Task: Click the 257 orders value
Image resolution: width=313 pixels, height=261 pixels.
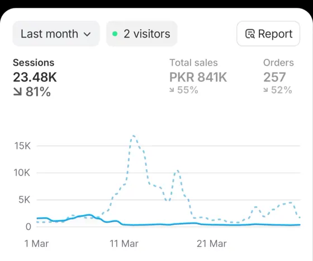Action: 274,77
